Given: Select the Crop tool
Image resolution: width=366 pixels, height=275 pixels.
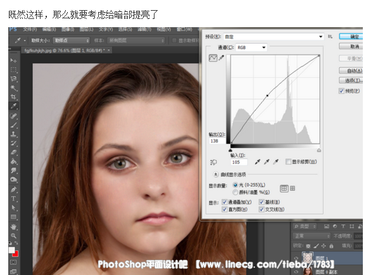Looking at the screenshot, I should coord(13,97).
